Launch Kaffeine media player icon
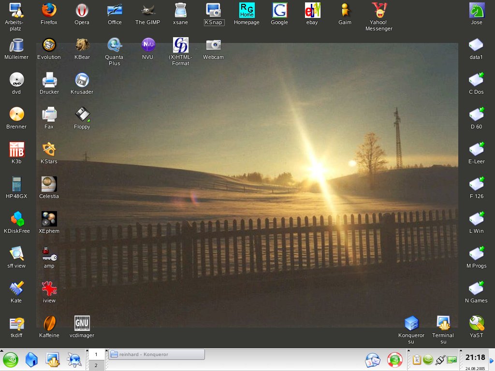This screenshot has width=495, height=371. tap(49, 323)
